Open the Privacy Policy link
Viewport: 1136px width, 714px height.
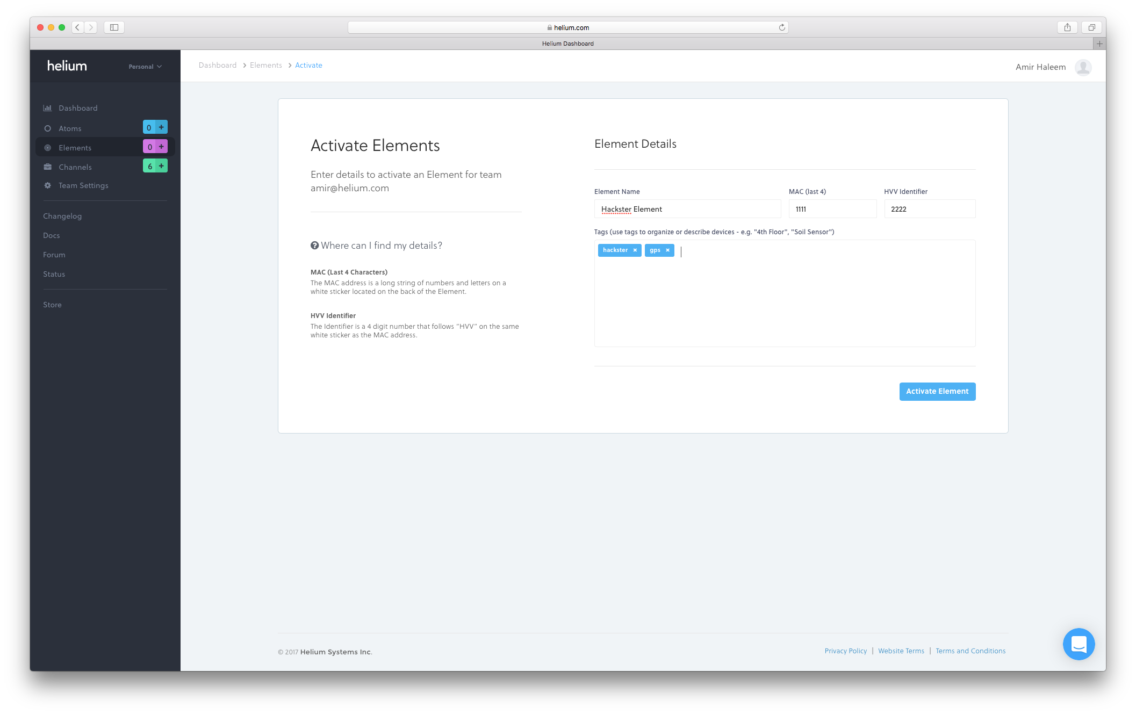(845, 651)
